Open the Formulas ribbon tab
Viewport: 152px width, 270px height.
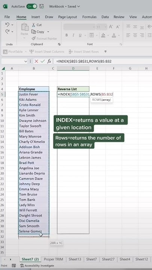pyautogui.click(x=89, y=17)
